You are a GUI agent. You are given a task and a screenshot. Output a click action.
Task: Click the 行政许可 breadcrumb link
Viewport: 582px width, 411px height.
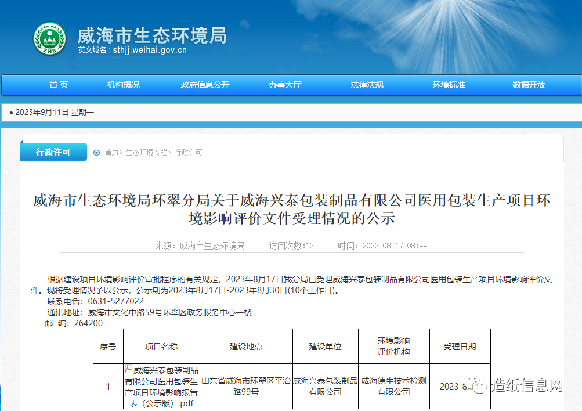189,153
